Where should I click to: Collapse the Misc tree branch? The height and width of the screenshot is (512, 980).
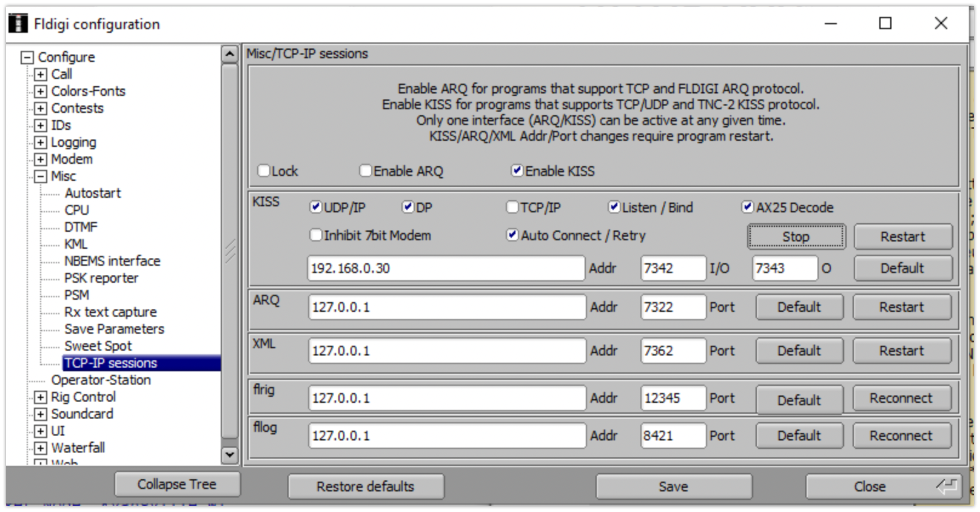41,177
